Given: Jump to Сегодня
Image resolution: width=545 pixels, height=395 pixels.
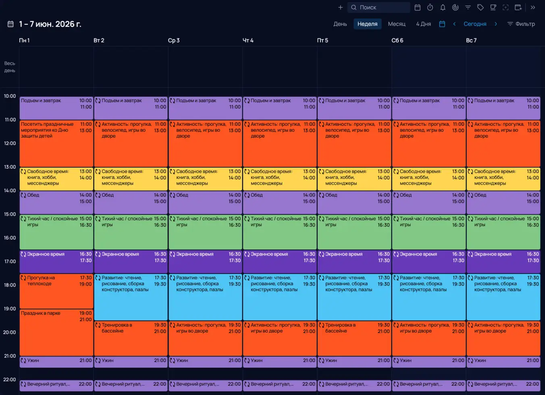Looking at the screenshot, I should point(475,24).
